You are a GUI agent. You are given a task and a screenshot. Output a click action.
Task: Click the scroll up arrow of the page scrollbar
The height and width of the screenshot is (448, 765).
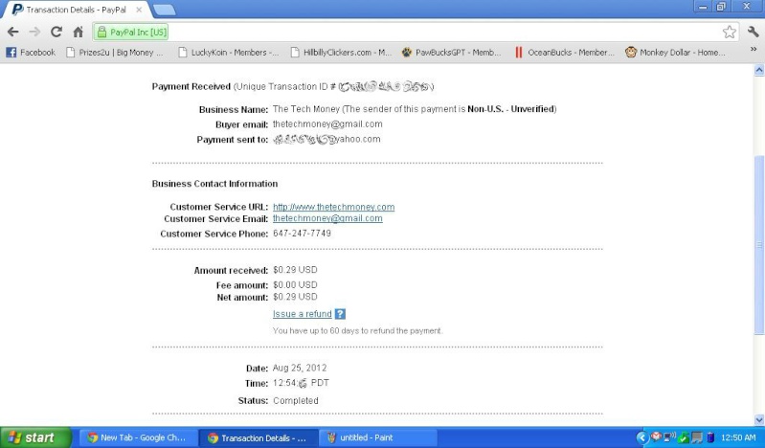coord(759,70)
